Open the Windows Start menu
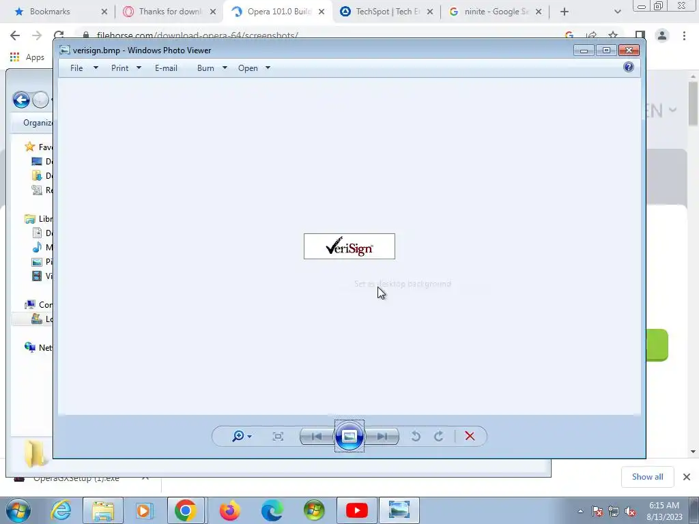699x524 pixels. point(18,510)
